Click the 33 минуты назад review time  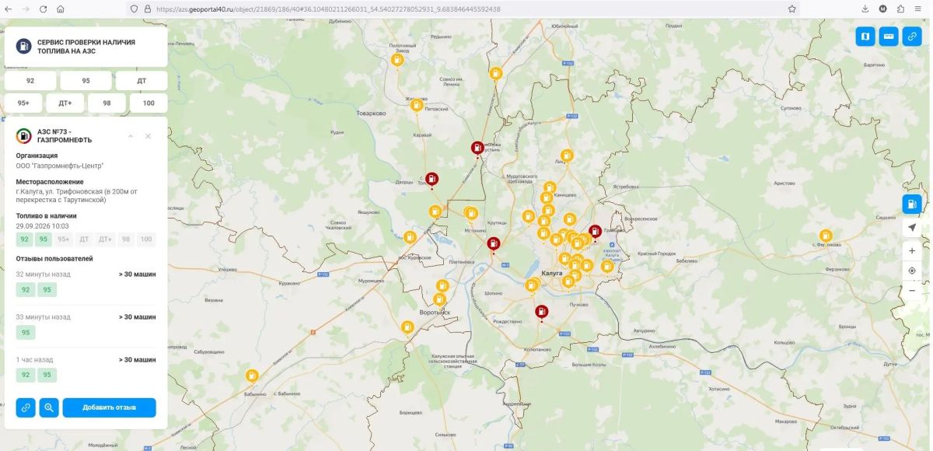pyautogui.click(x=44, y=317)
